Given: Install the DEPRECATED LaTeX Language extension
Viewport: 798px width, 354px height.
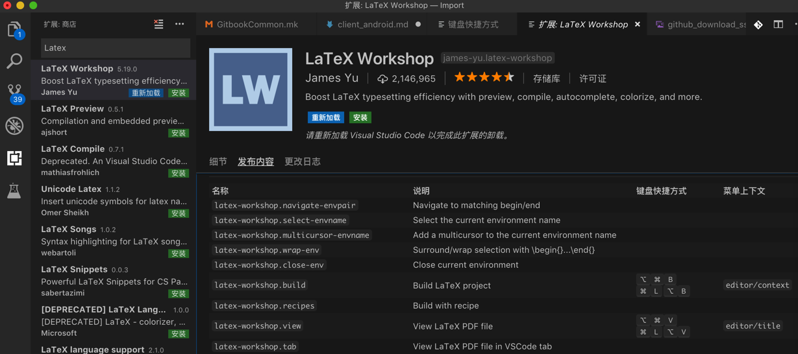Looking at the screenshot, I should 179,334.
